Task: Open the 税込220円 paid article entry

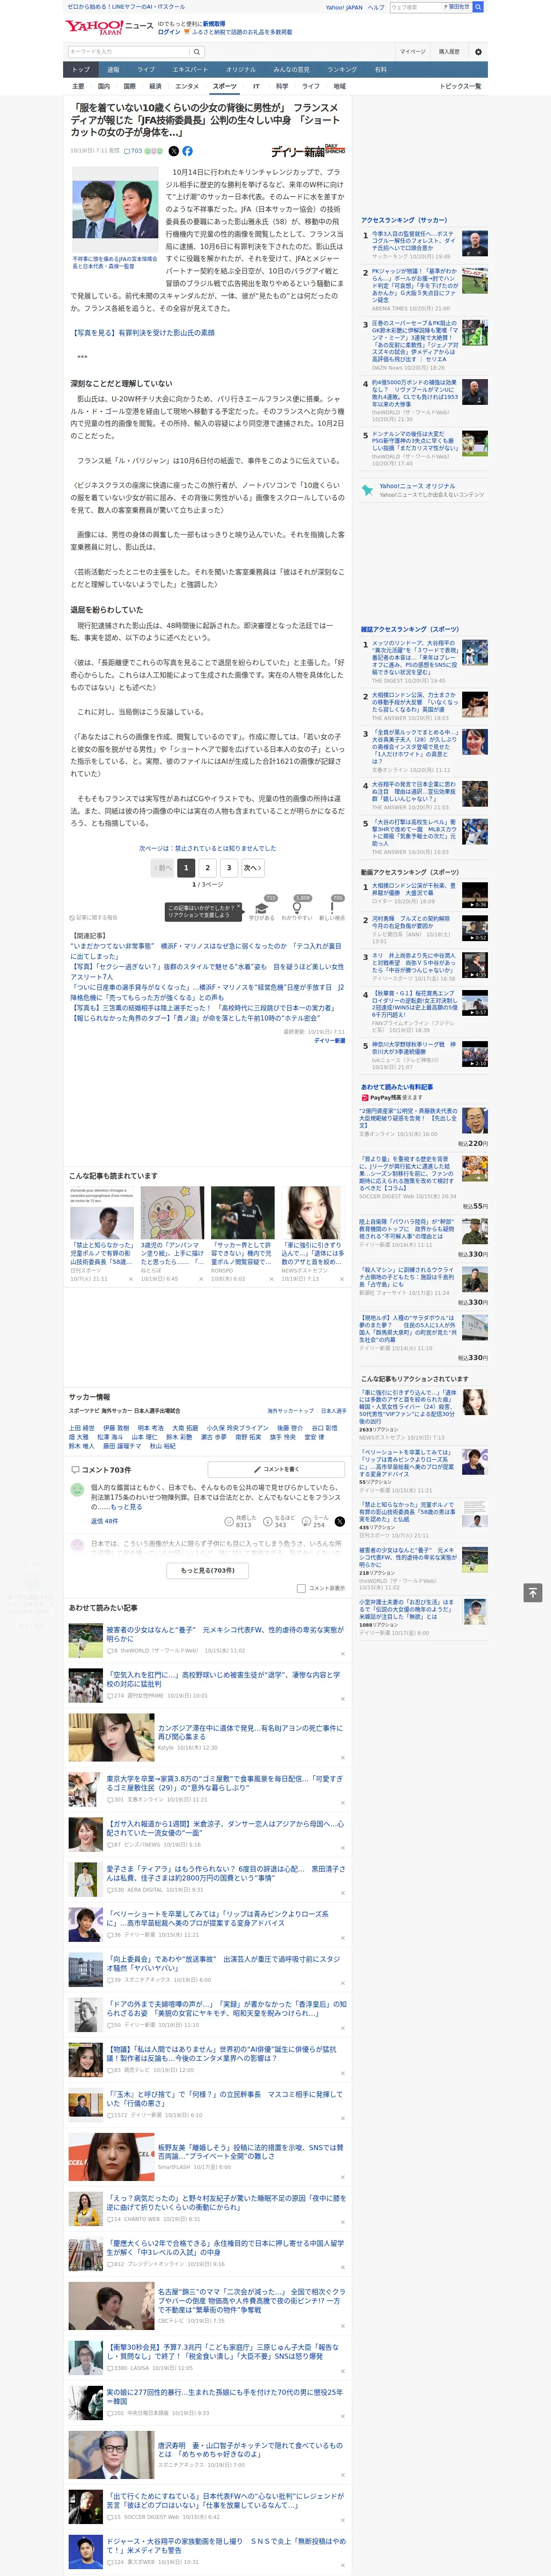Action: coord(424,1126)
